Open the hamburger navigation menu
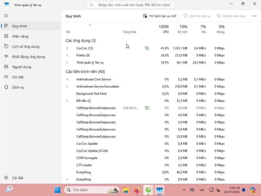Screen dimensions: 261x196 [x=6, y=16]
